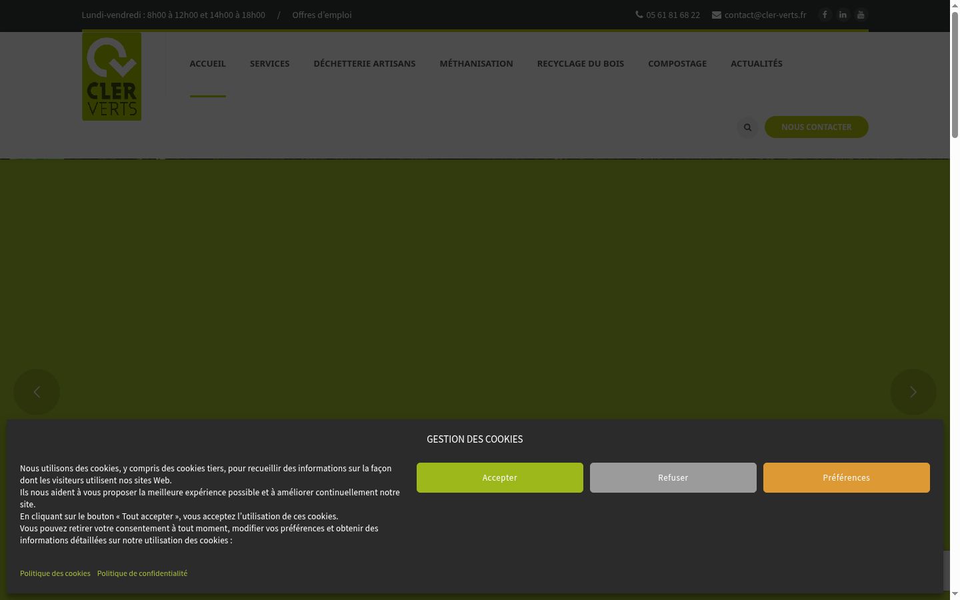Click the scrollbar down arrow
Screen dimensions: 960x600
(955, 594)
